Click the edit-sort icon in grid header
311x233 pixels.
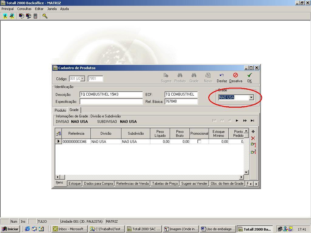click(x=59, y=133)
